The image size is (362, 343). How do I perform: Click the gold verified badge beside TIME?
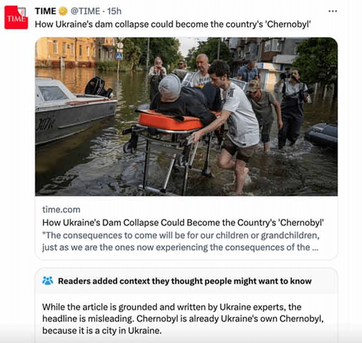click(63, 11)
